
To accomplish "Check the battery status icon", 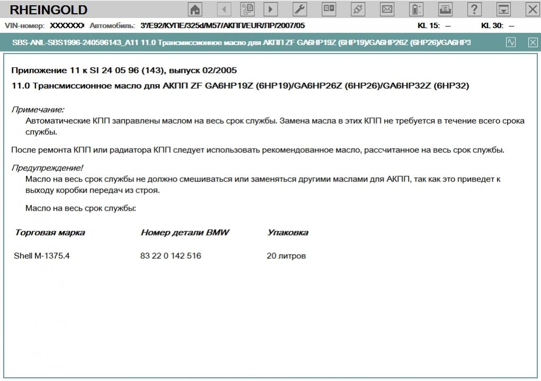I will [x=416, y=9].
